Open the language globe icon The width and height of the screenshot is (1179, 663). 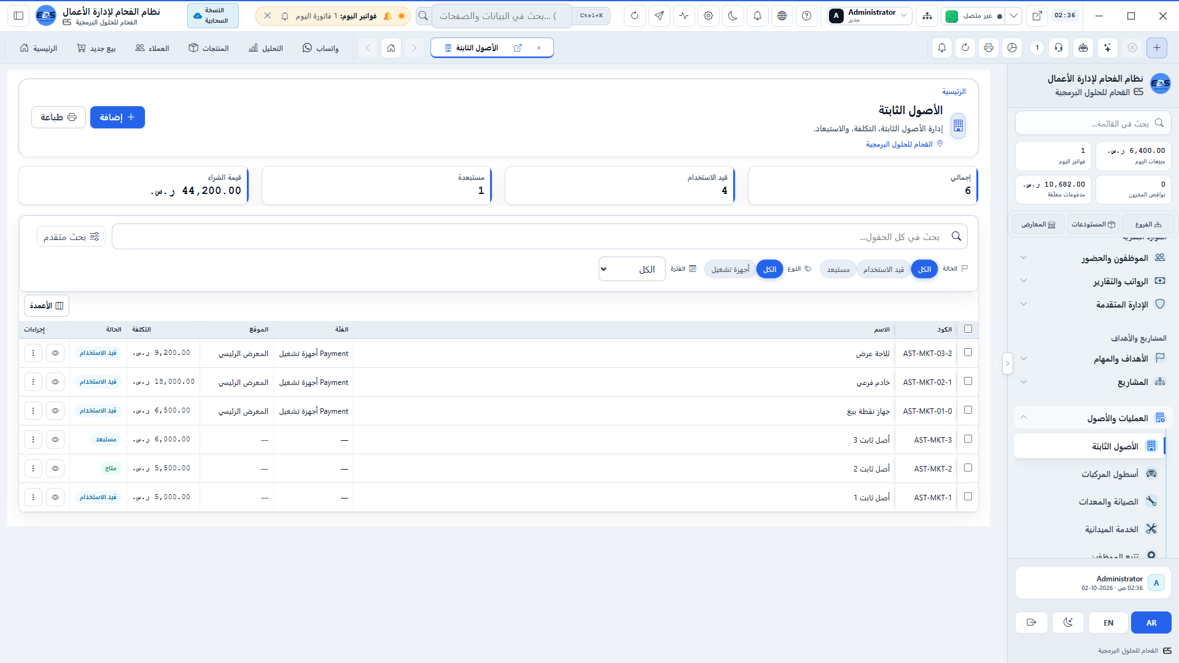coord(782,16)
